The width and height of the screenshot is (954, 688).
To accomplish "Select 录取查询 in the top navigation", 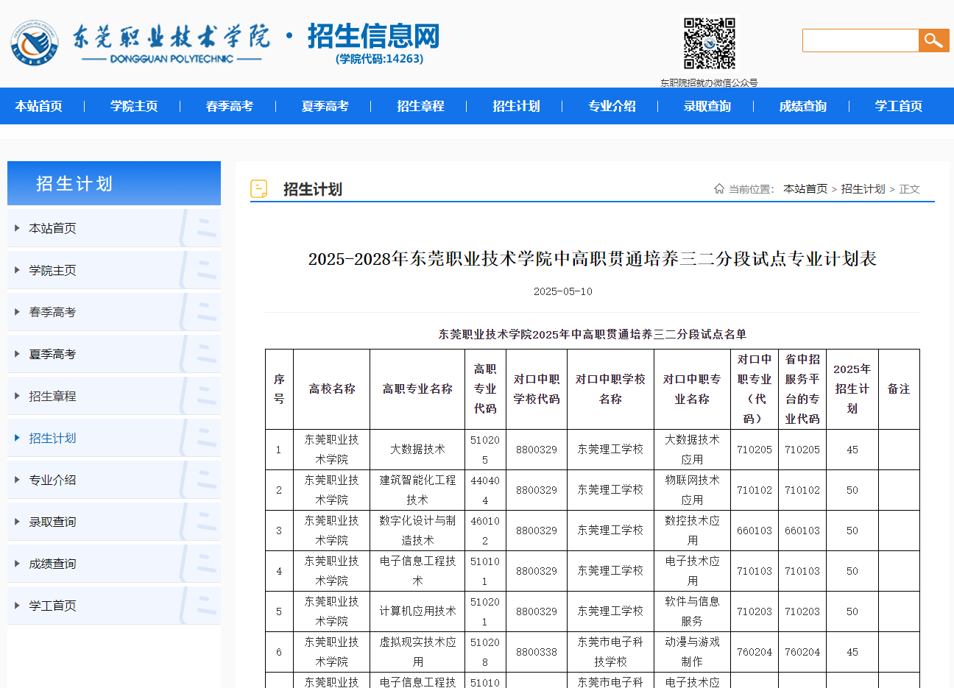I will click(x=707, y=106).
